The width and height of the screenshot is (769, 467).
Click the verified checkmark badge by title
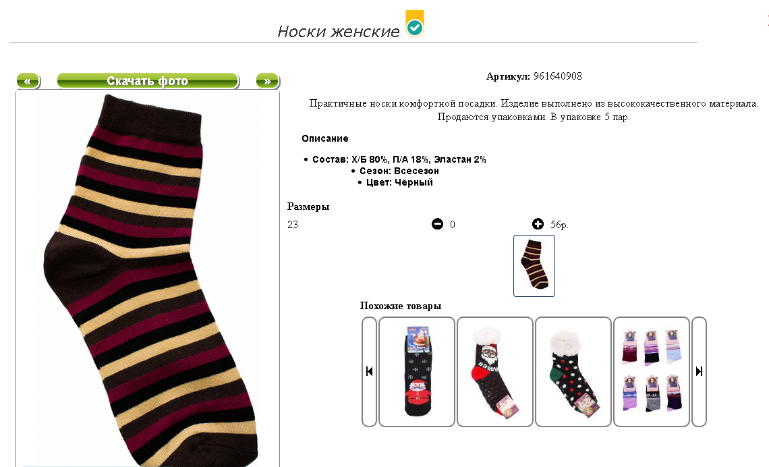coord(415,24)
